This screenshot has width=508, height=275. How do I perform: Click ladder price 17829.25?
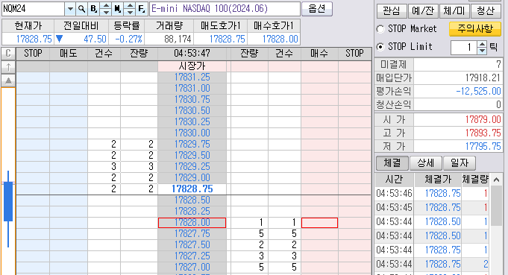pos(192,167)
